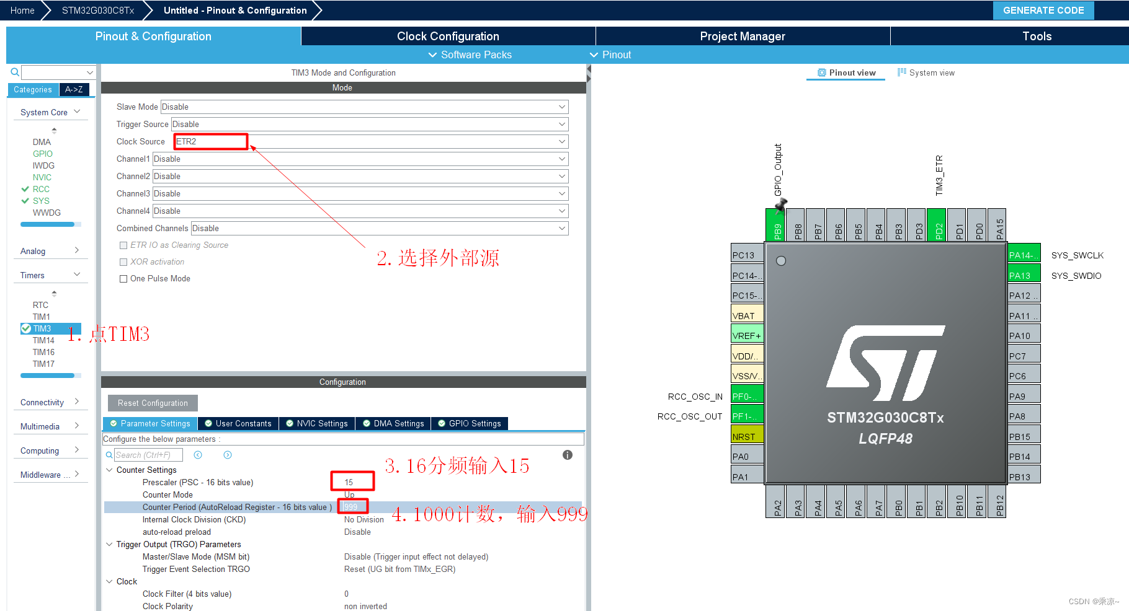The width and height of the screenshot is (1129, 611).
Task: Click Reset Configuration button
Action: coord(153,403)
